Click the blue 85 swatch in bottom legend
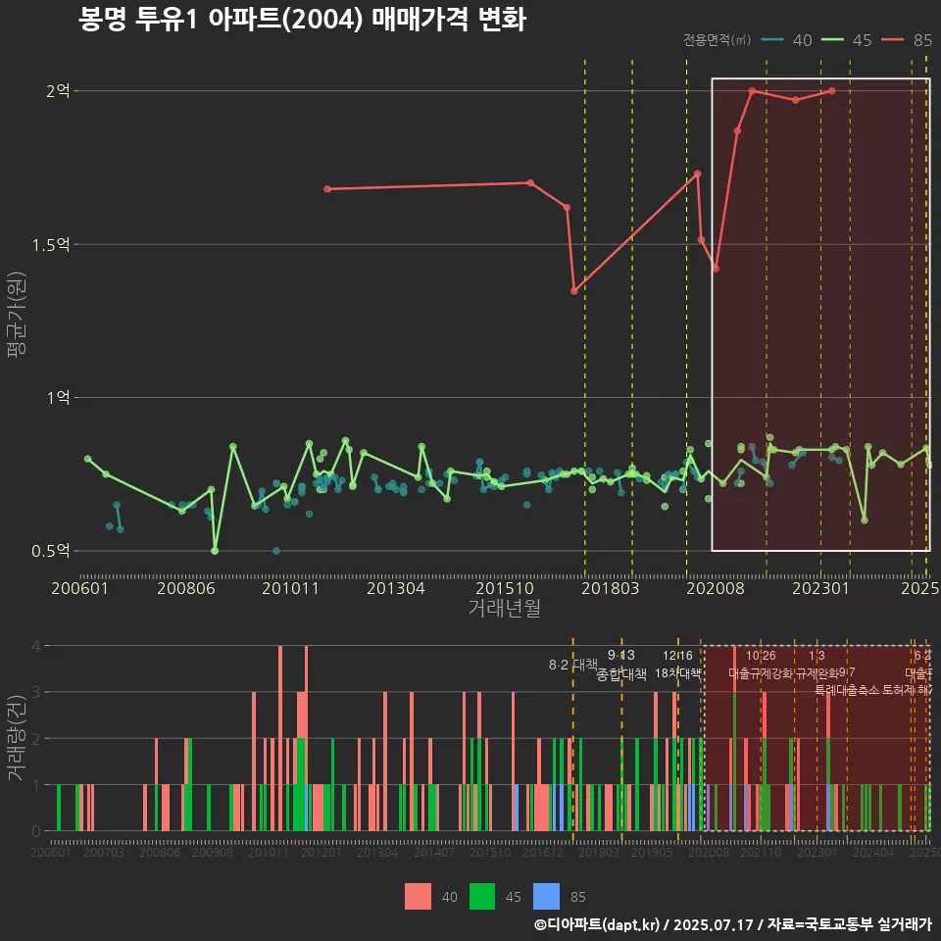Screen dimensions: 941x941 coord(546,897)
